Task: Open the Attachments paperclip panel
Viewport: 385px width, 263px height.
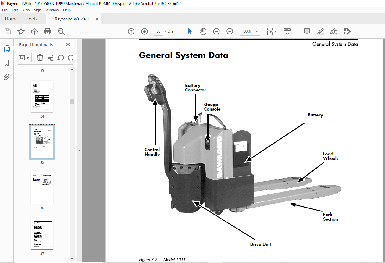Action: pos(7,77)
